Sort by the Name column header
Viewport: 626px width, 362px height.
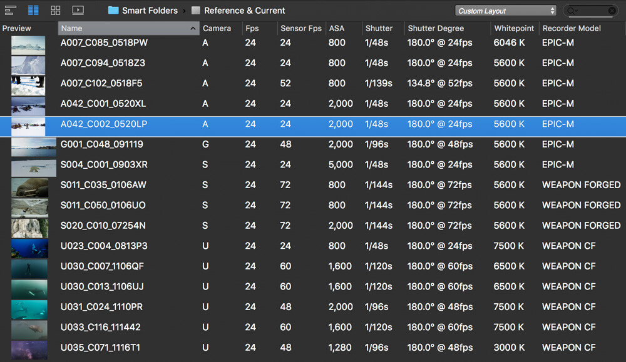click(x=128, y=28)
